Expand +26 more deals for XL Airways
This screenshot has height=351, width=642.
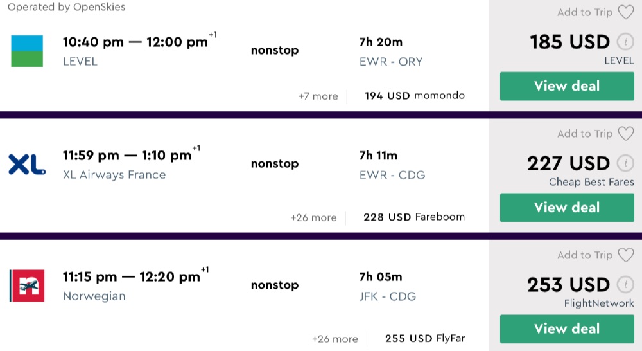tap(313, 217)
